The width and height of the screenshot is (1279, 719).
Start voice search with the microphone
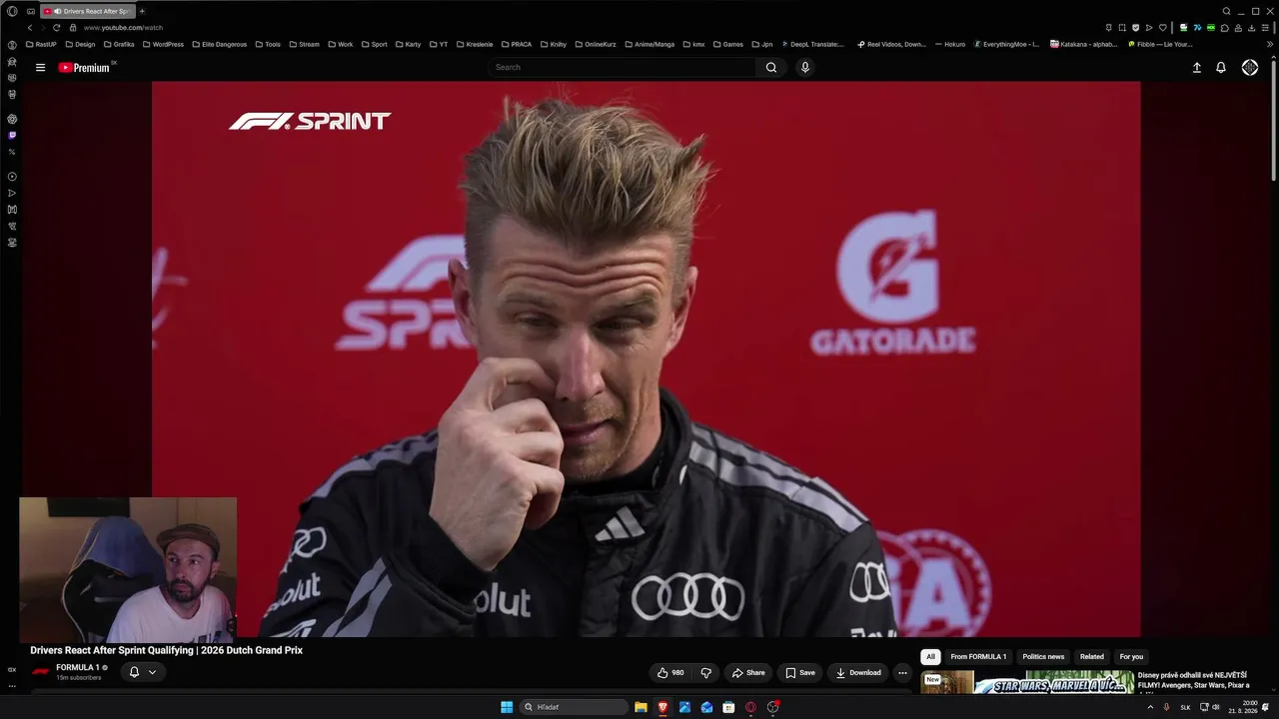click(805, 68)
